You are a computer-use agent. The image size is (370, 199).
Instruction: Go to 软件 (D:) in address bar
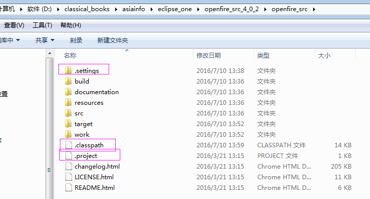(x=40, y=9)
